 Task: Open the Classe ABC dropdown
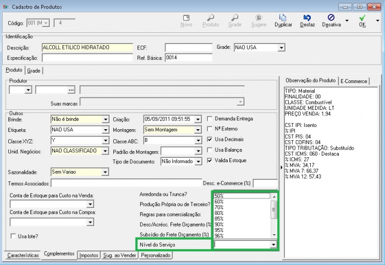[198, 140]
